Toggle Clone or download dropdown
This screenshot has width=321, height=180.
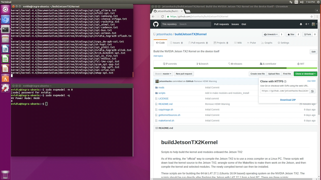305,74
